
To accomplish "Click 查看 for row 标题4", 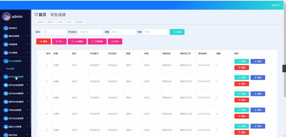I will 241,110.
